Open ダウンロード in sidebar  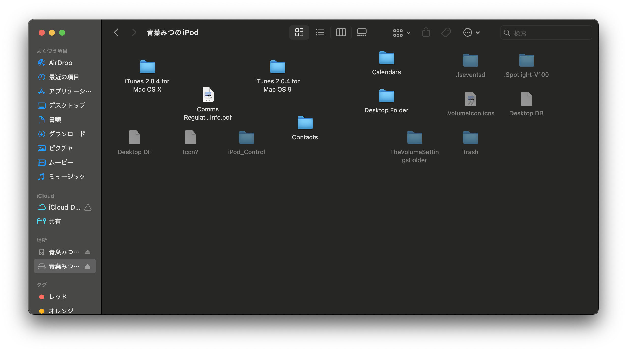click(65, 134)
